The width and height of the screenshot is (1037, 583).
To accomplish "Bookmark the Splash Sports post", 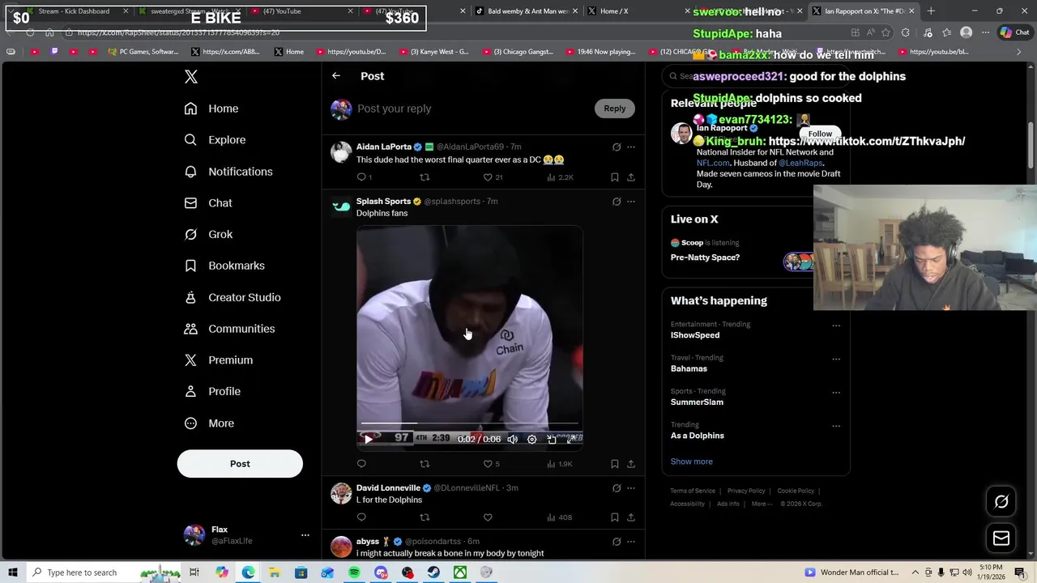I will (615, 464).
